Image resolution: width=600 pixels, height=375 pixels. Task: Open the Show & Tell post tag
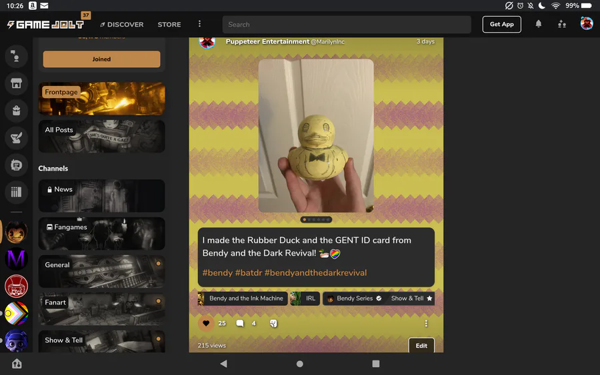coord(411,298)
